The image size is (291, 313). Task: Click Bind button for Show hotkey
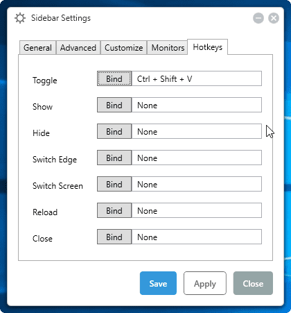114,105
